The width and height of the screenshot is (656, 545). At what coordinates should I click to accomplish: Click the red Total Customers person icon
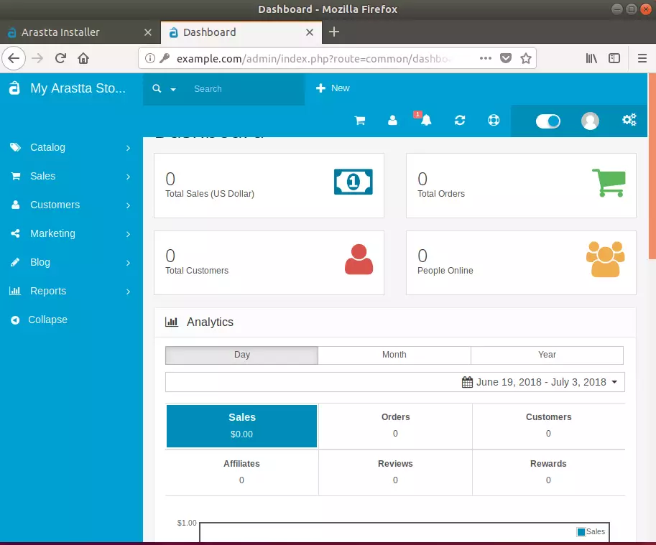359,259
